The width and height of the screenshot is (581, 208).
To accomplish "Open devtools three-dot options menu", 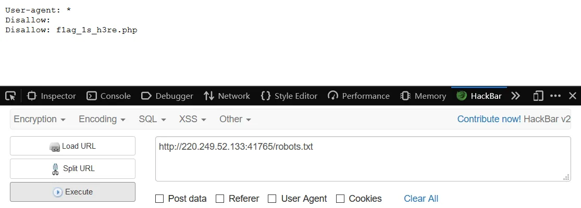I will click(555, 96).
